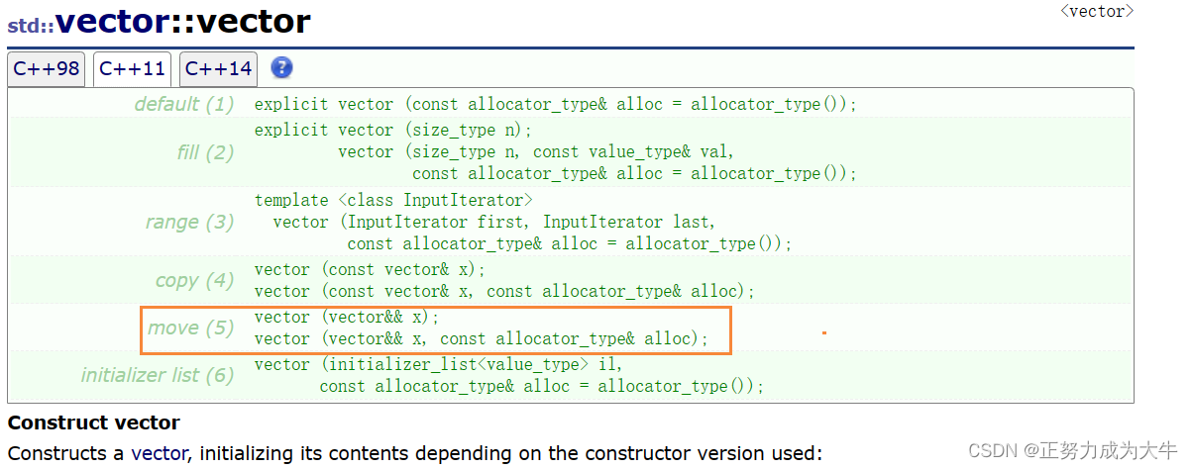The image size is (1193, 469).
Task: Click 'vector (vector&& x);' declaration
Action: pos(347,317)
